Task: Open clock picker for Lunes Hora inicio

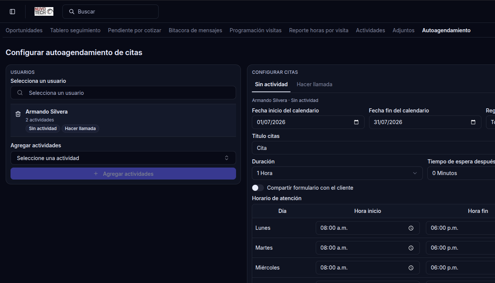Action: pyautogui.click(x=411, y=228)
